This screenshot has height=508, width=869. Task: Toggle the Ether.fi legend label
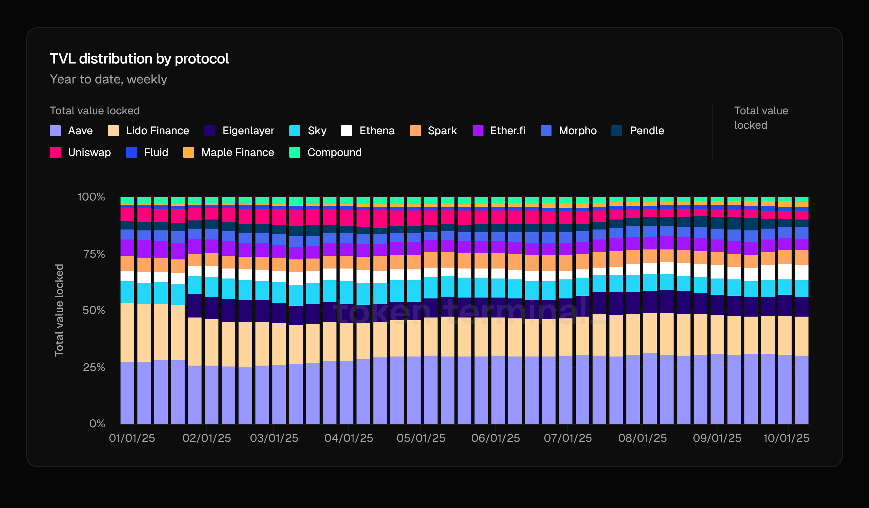pos(508,131)
